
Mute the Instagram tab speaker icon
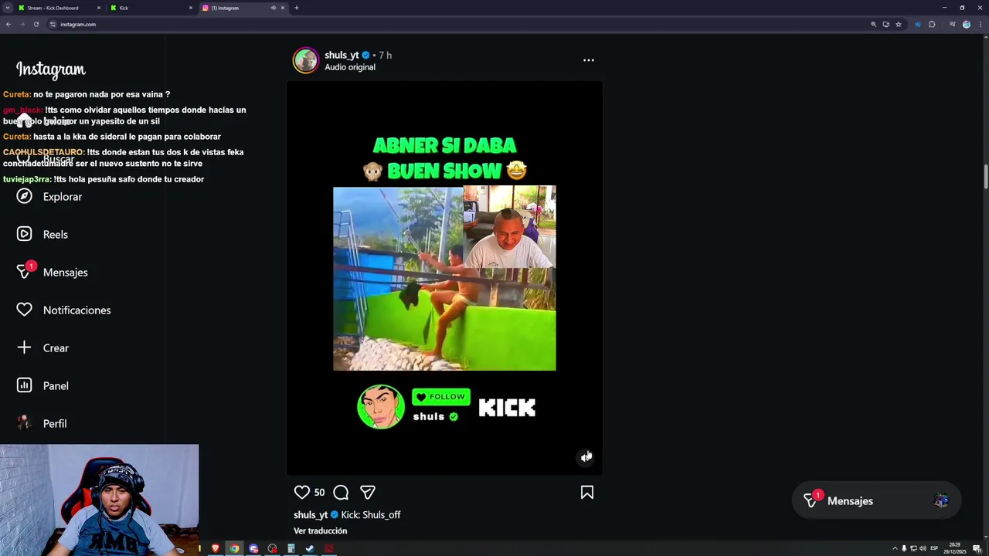point(273,8)
